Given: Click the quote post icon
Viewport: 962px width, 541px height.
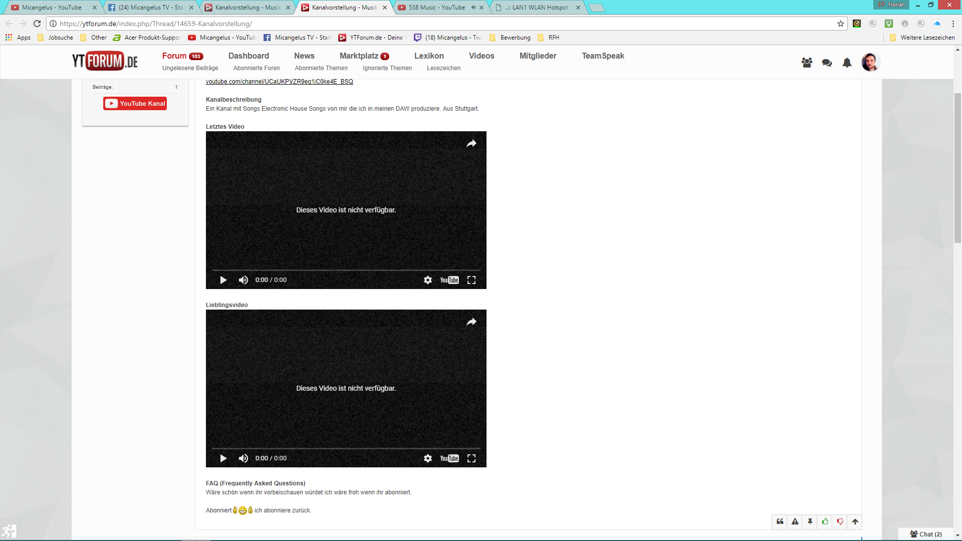Looking at the screenshot, I should coord(780,521).
